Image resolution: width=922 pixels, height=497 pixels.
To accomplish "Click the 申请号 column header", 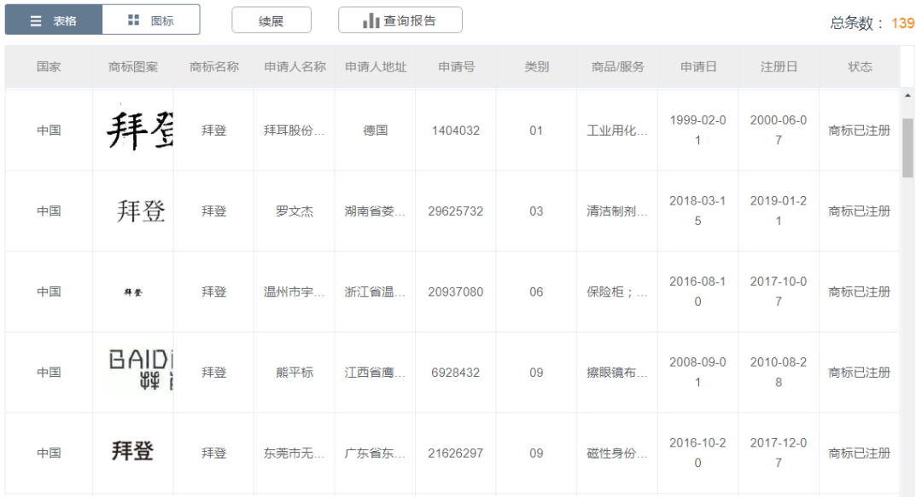I will (x=456, y=67).
